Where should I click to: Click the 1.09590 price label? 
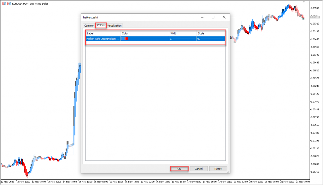pos(315,8)
